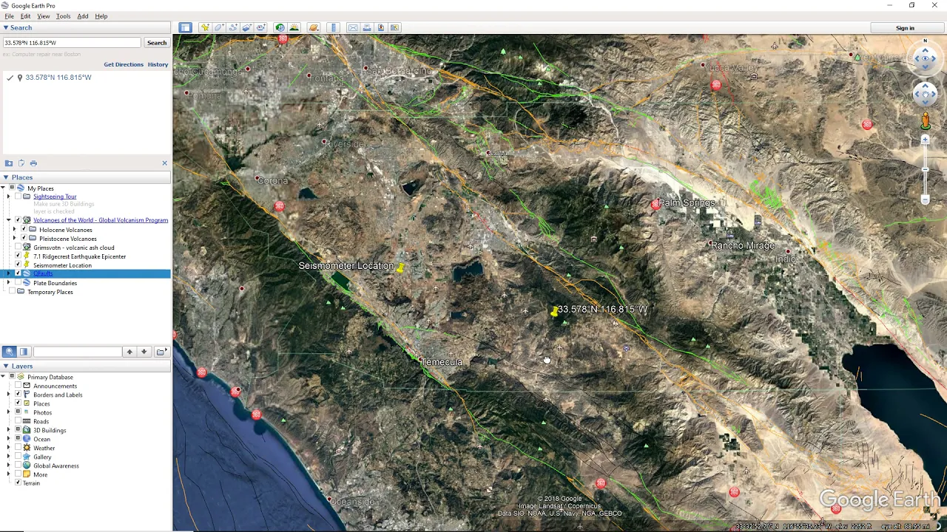Expand the Sightseeing Tour folder

pyautogui.click(x=9, y=197)
